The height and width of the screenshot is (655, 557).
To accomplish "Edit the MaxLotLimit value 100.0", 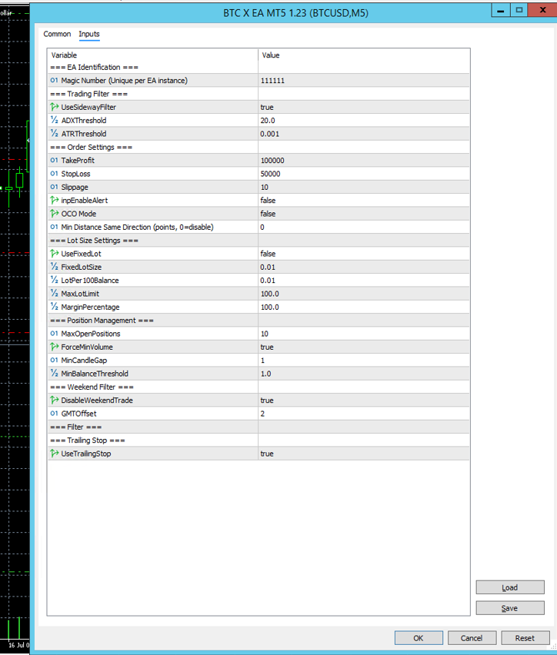I will 364,294.
